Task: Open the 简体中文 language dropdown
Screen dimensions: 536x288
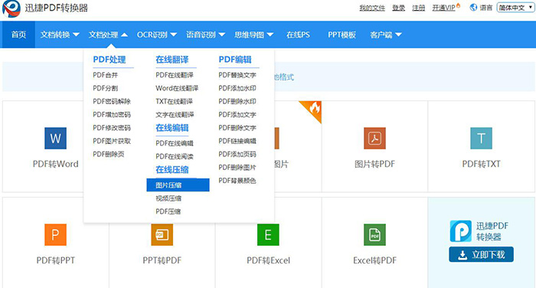Action: (516, 8)
